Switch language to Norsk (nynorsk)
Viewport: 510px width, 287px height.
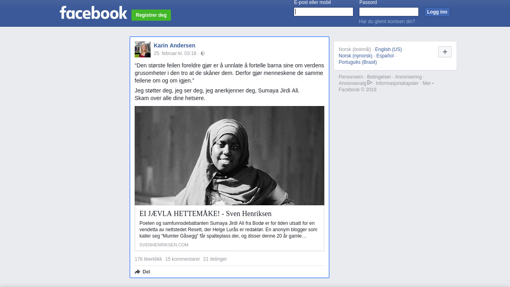point(355,56)
